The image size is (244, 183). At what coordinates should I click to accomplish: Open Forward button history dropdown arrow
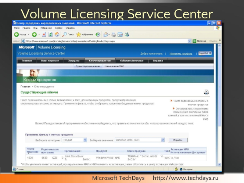39,34
